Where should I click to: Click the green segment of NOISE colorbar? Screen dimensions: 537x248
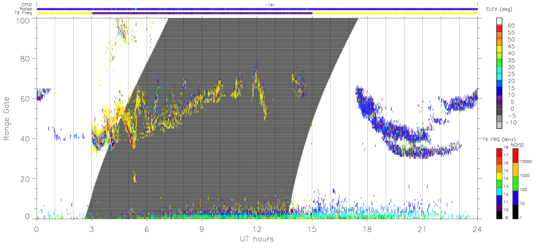click(x=515, y=183)
